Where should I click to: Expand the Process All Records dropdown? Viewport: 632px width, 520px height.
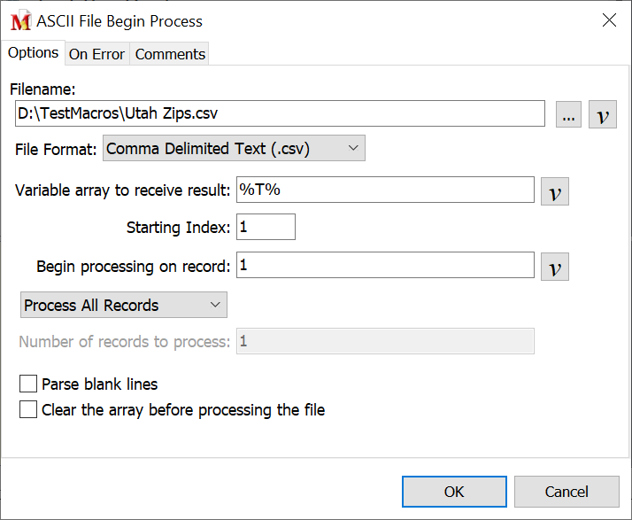click(x=124, y=306)
